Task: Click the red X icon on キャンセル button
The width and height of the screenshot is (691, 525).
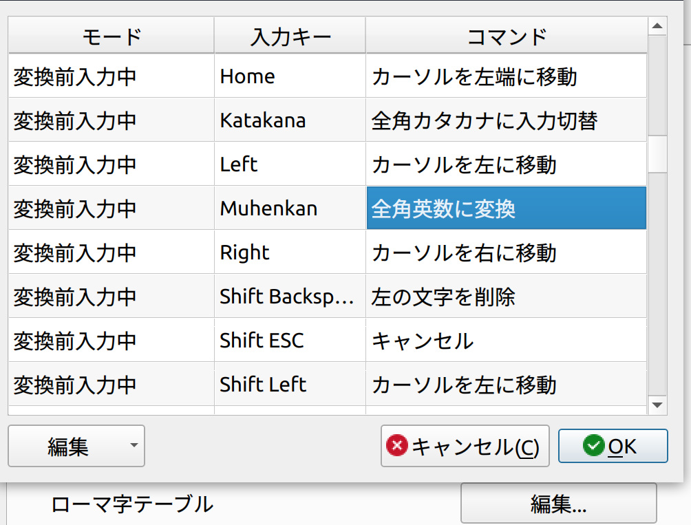Action: click(396, 446)
